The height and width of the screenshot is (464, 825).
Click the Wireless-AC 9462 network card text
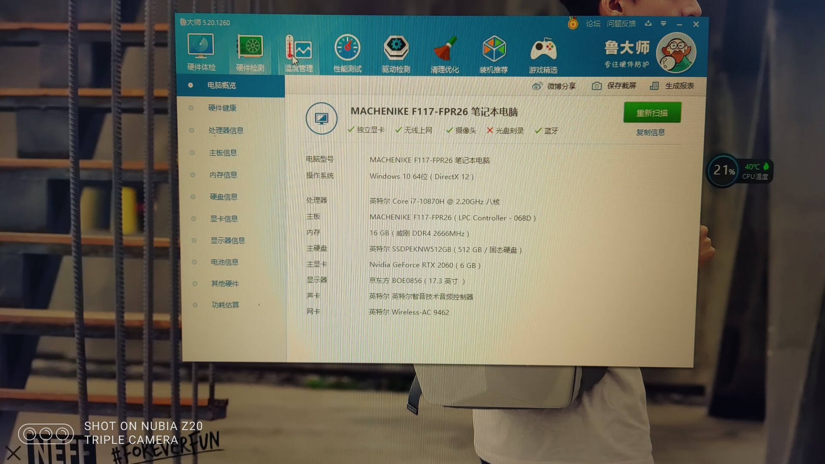point(409,312)
